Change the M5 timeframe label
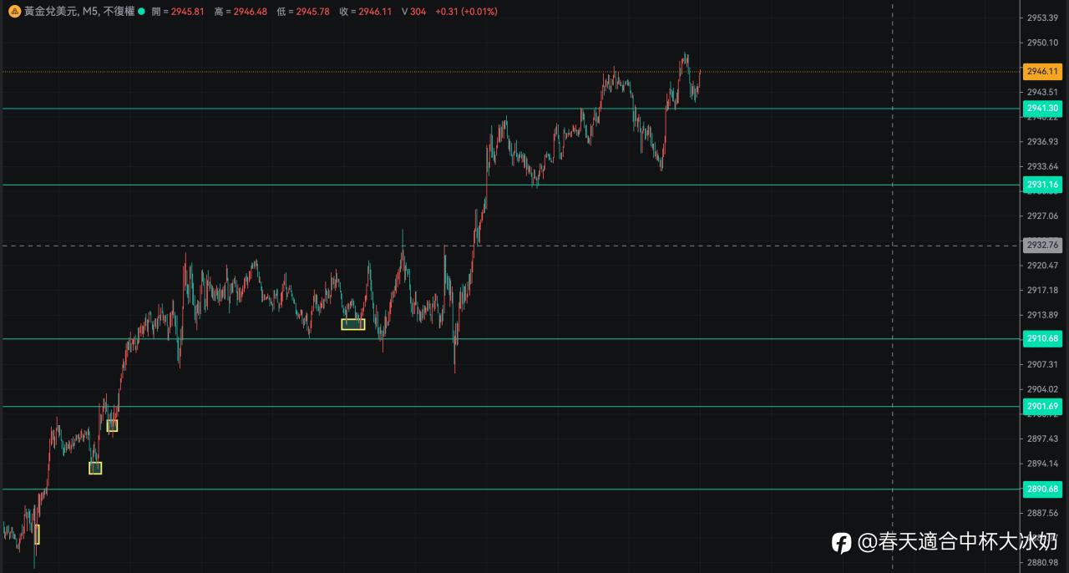Screen dimensions: 1069x573 [x=90, y=12]
